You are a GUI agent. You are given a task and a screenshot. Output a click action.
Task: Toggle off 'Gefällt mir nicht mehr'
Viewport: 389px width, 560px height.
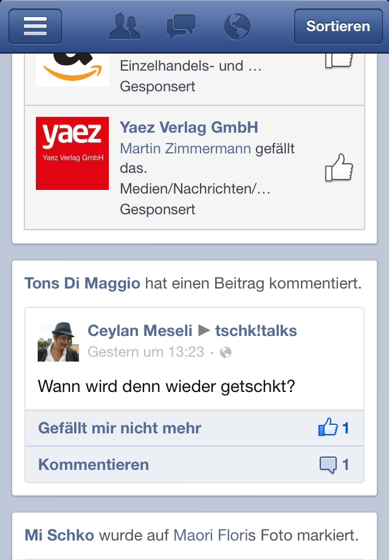pyautogui.click(x=120, y=428)
